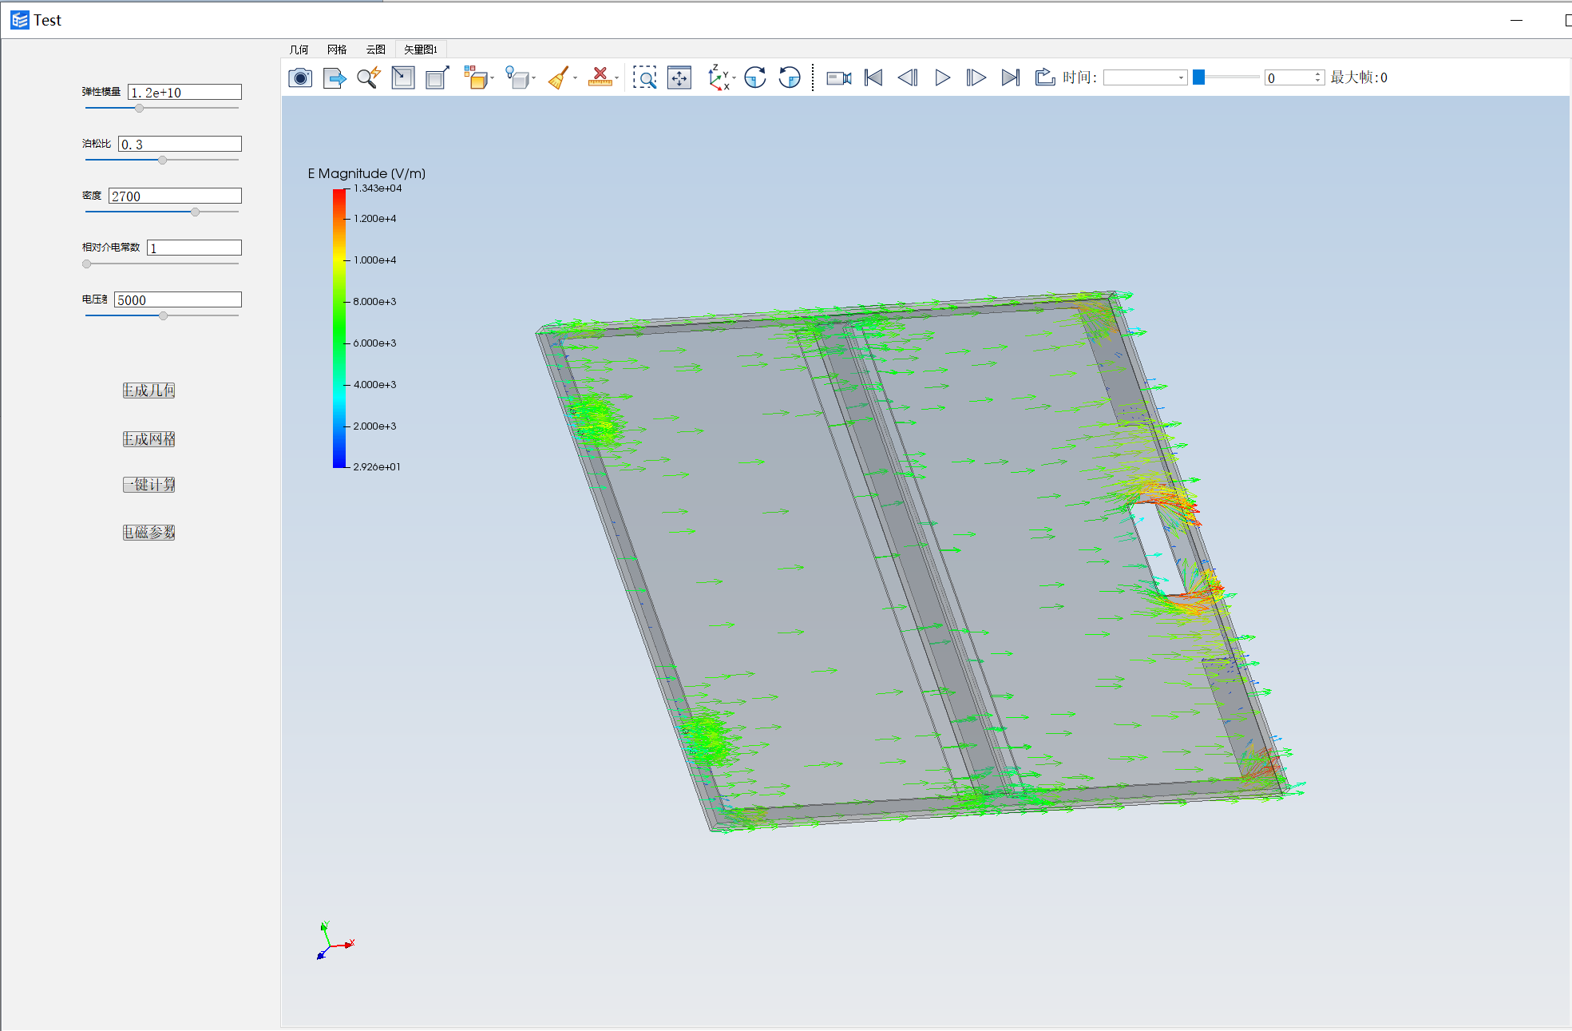The image size is (1572, 1031).
Task: Click the yellow cube display mode icon
Action: point(475,77)
